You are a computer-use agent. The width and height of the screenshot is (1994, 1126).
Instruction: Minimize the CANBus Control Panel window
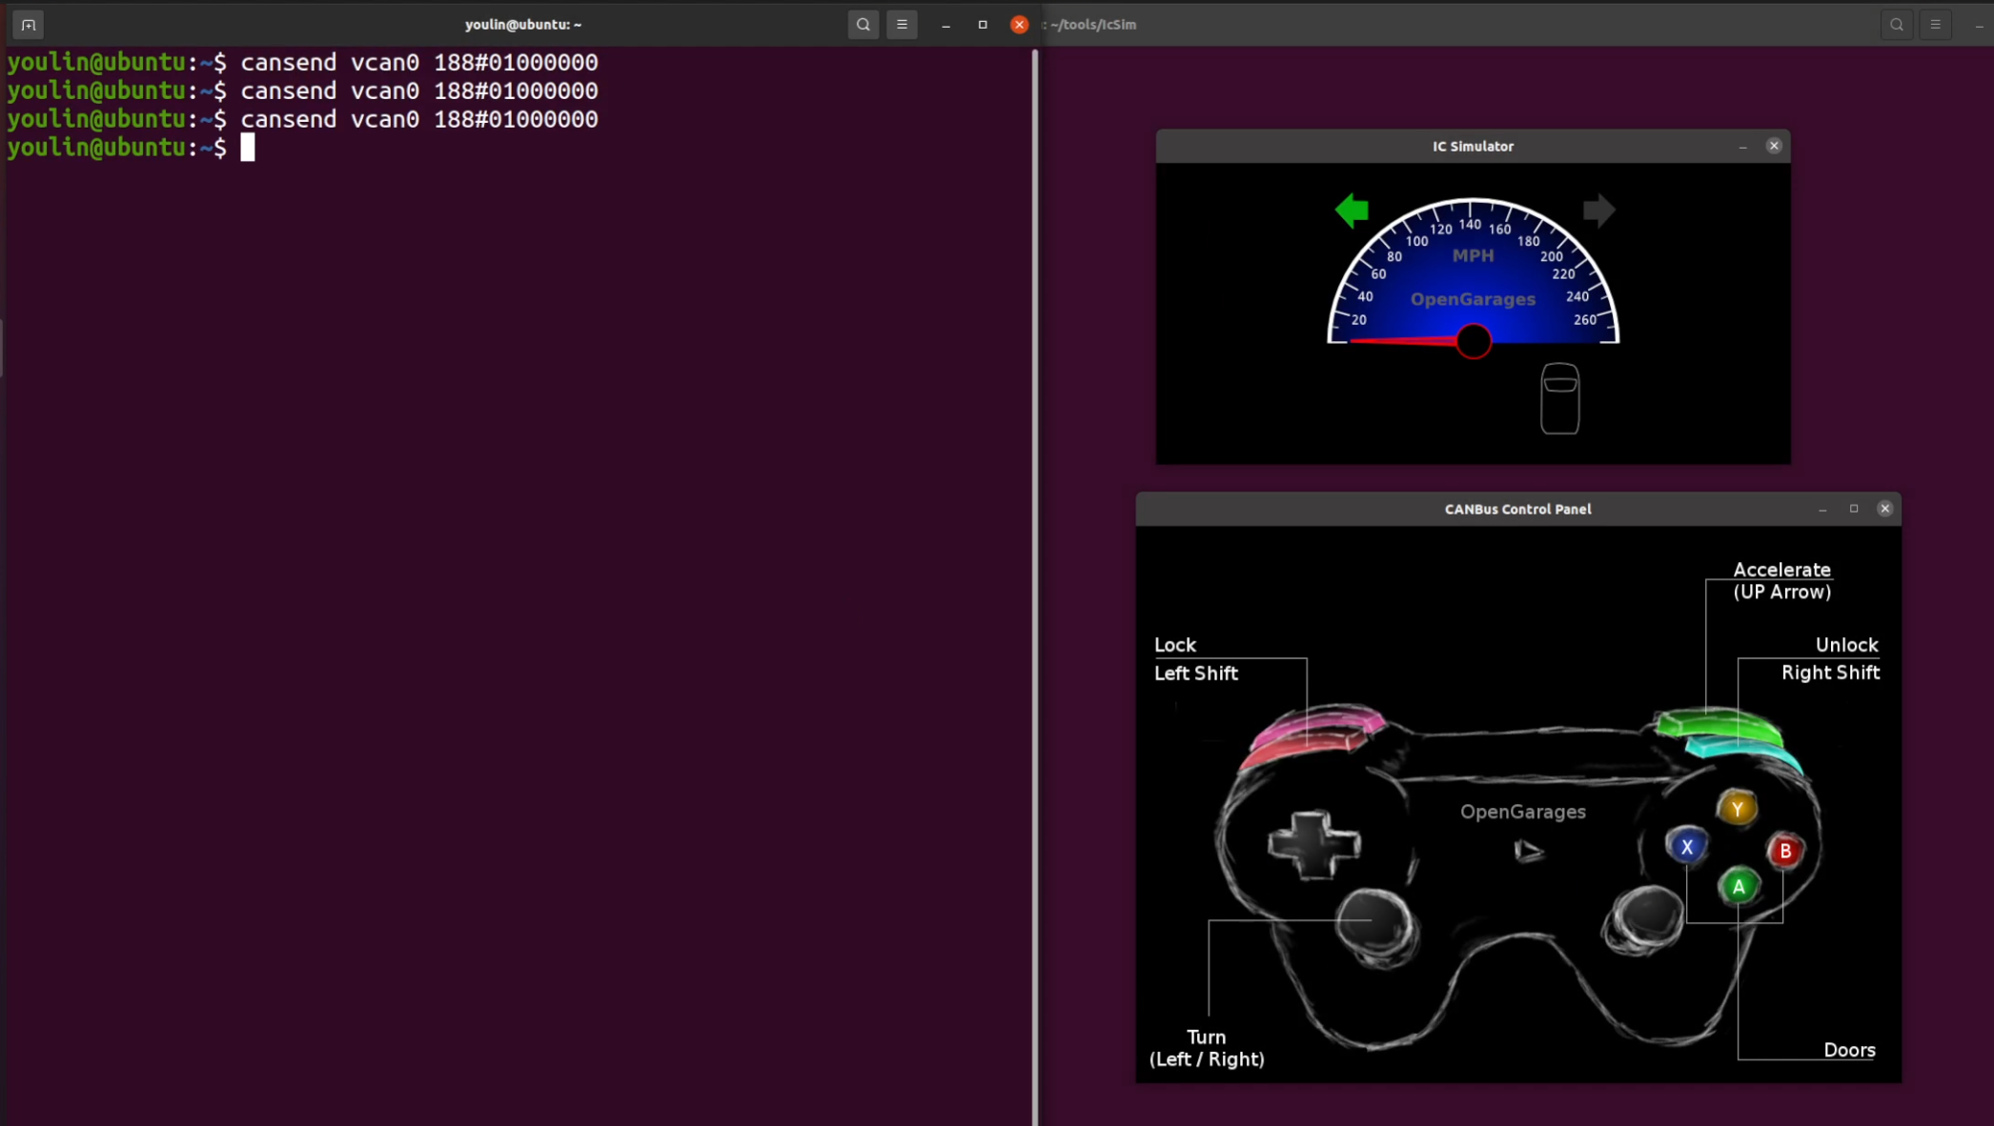[x=1822, y=510]
